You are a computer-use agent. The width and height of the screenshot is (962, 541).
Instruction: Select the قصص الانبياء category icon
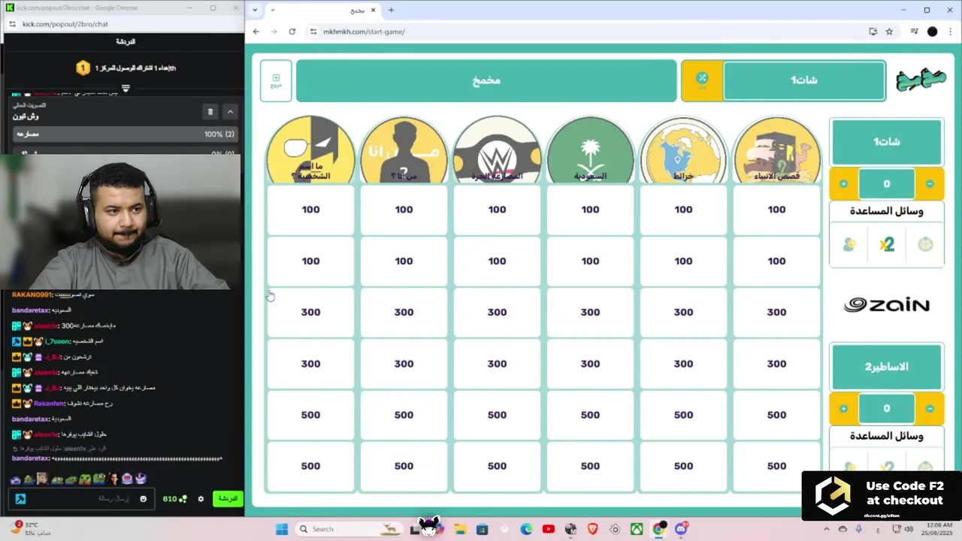[776, 150]
